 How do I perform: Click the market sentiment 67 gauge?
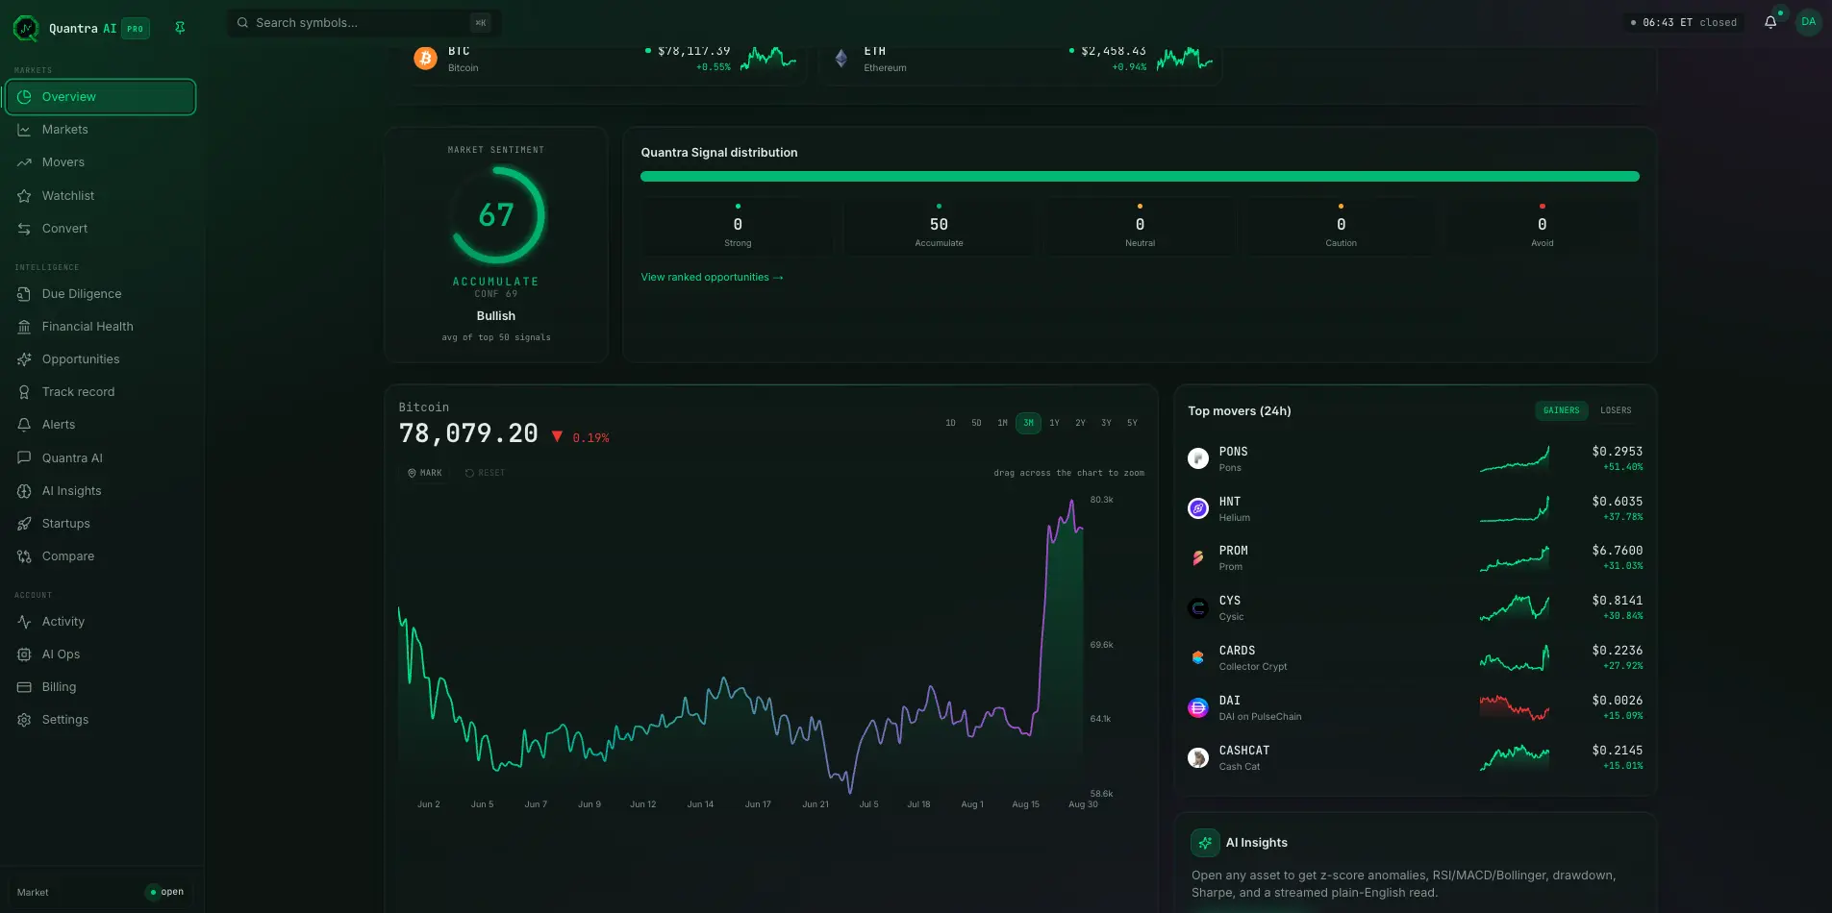tap(496, 215)
